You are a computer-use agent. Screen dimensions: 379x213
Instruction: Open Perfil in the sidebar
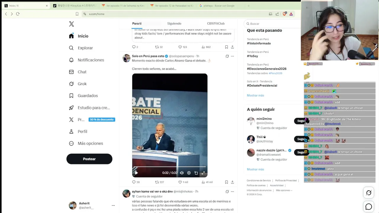point(78,131)
